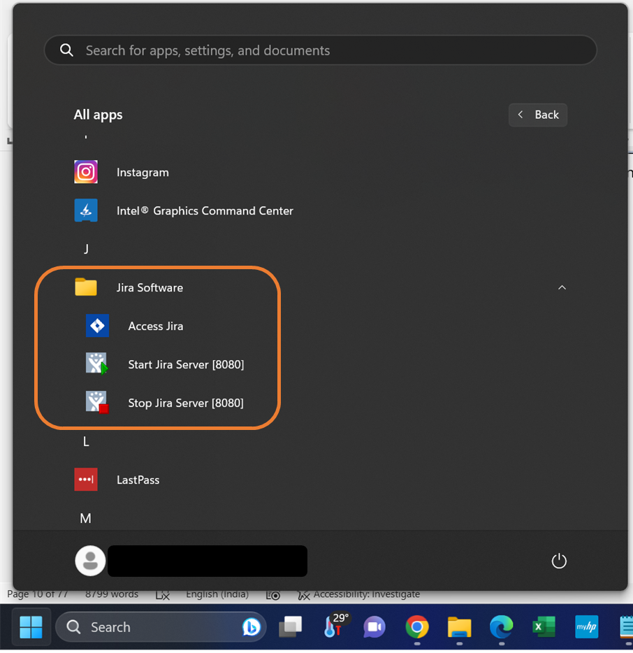Open the power options button
Viewport: 633px width, 653px height.
(x=559, y=561)
